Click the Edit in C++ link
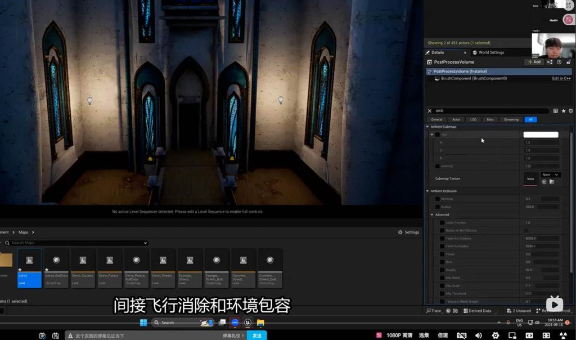Image resolution: width=576 pixels, height=340 pixels. (x=561, y=79)
